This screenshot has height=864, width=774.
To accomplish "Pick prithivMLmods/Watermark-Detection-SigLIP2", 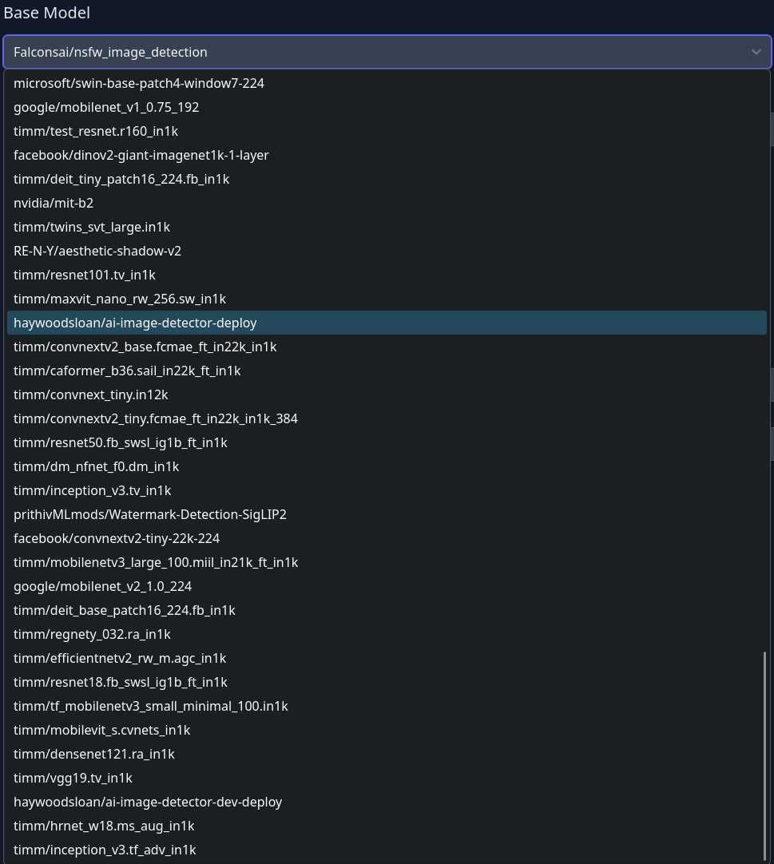I will point(387,515).
